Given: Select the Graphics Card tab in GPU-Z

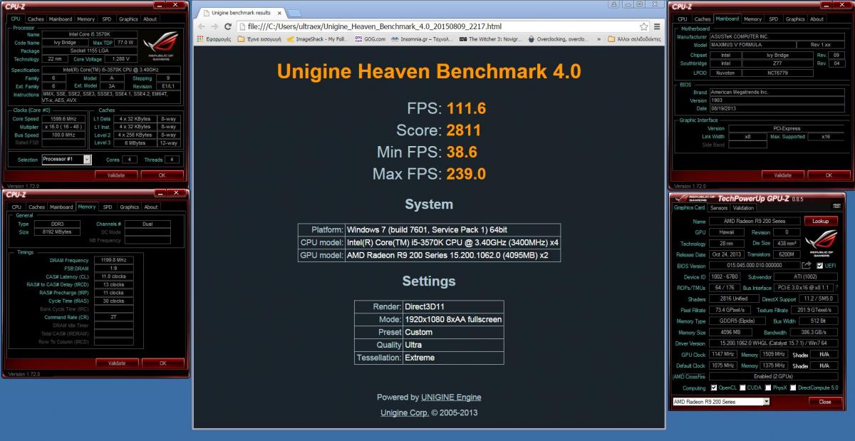Looking at the screenshot, I should point(689,207).
